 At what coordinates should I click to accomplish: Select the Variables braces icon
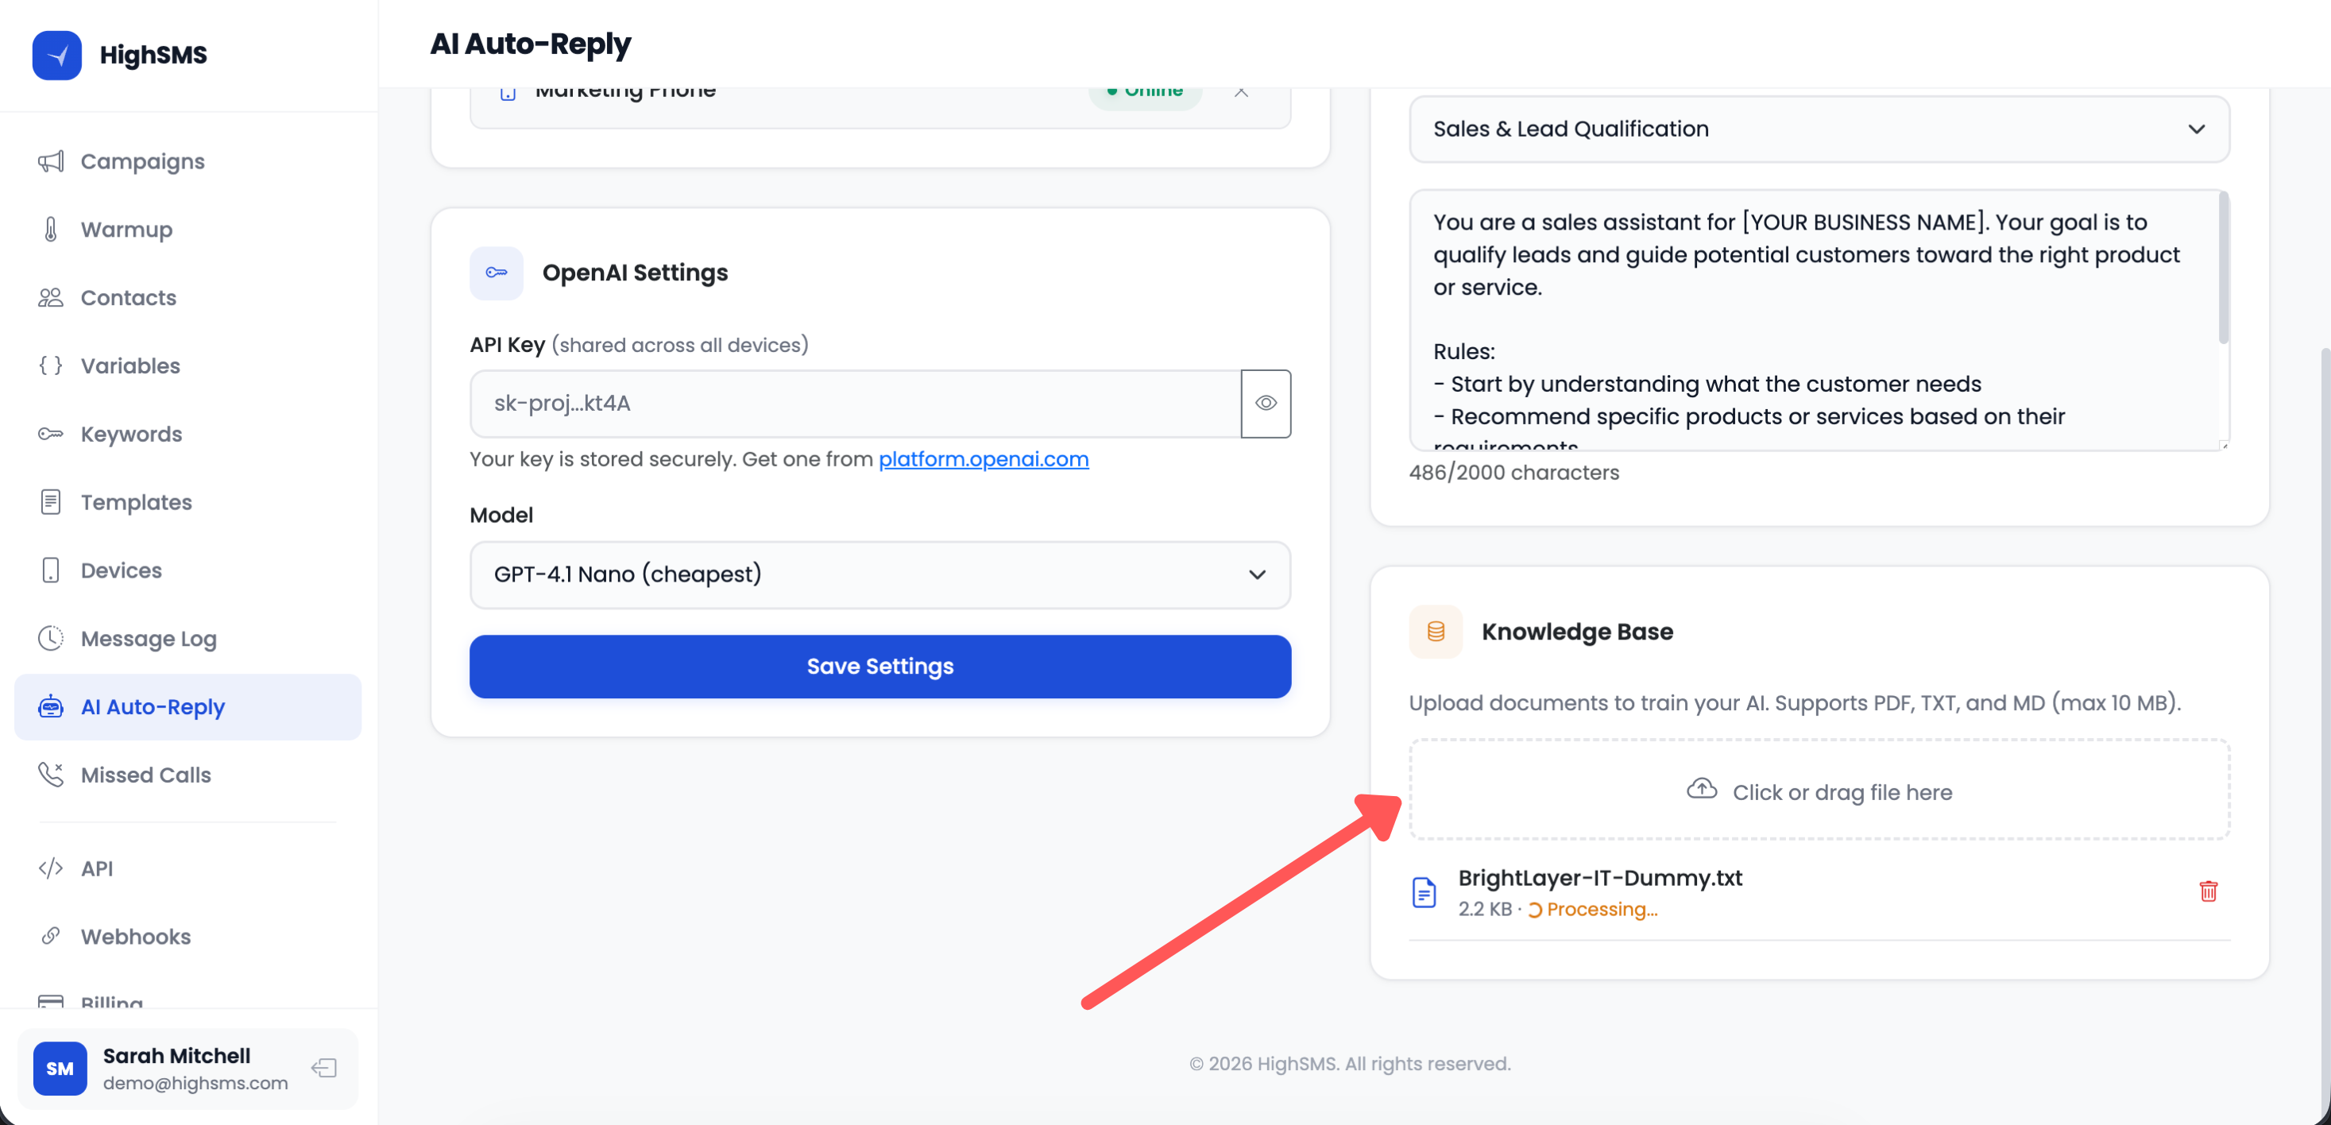click(x=51, y=365)
